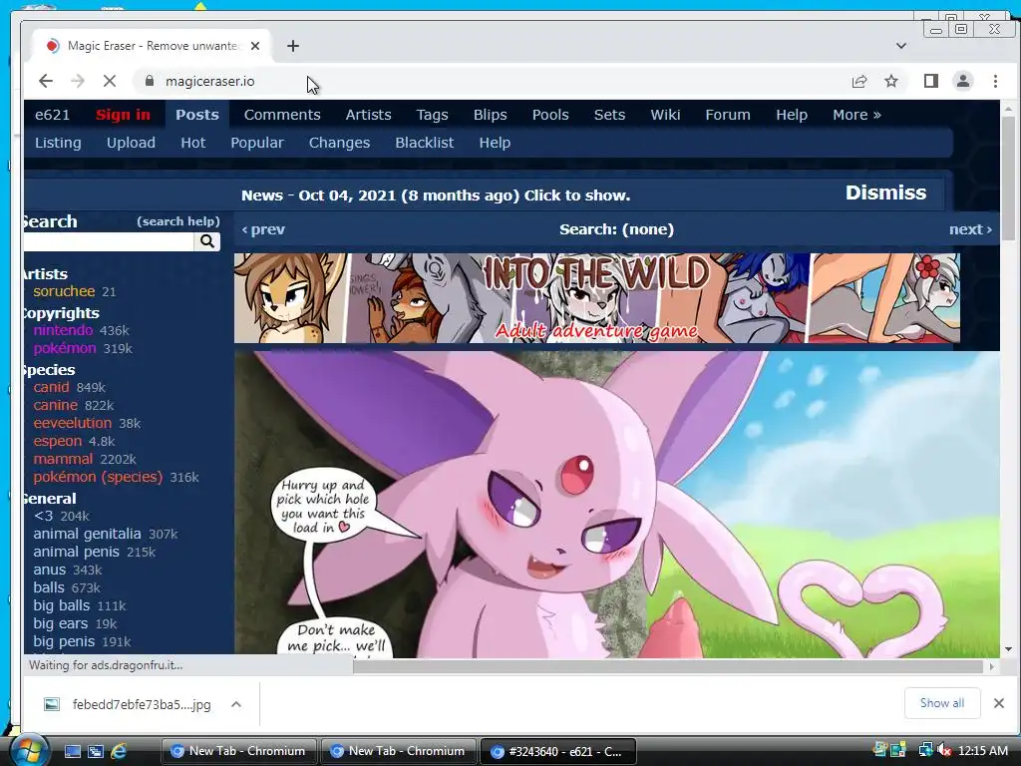Click the search tabs chevron in title bar
1021x766 pixels.
(901, 46)
